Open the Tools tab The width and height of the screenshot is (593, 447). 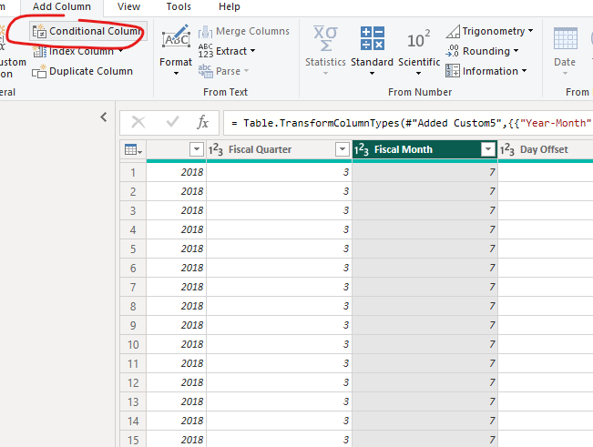point(179,6)
